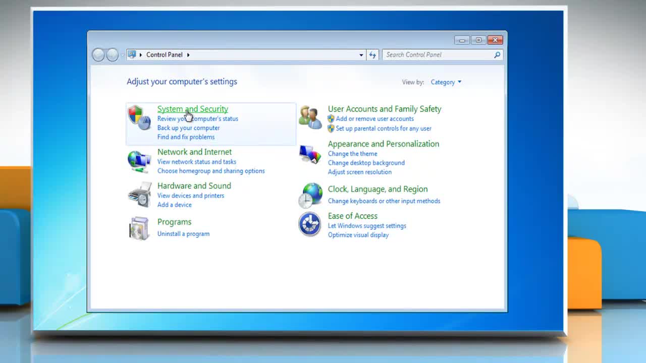Click the System and Security shield icon
Viewport: 646px width, 363px height.
click(x=139, y=117)
